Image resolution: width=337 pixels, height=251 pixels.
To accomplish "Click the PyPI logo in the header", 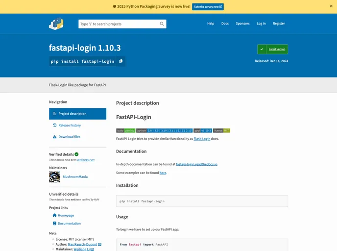I will [x=56, y=24].
